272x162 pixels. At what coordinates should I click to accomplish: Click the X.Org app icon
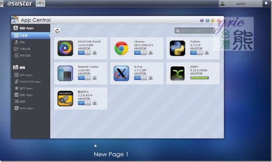click(x=121, y=73)
